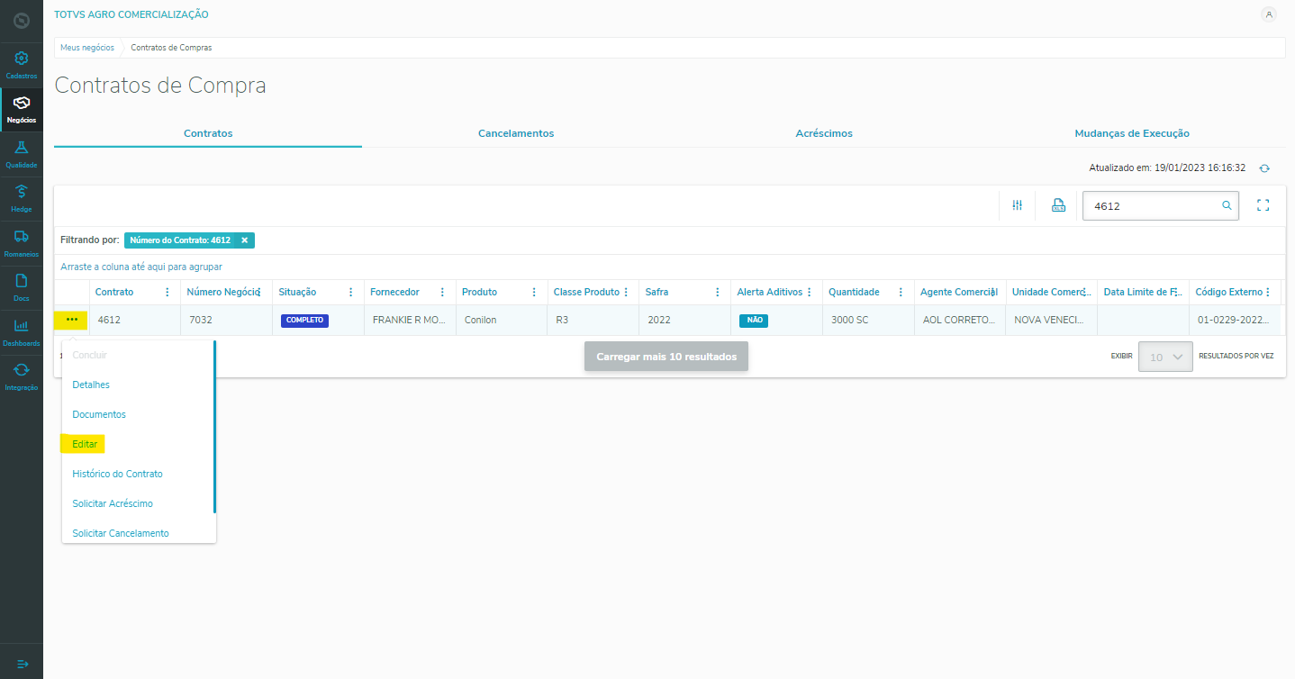The height and width of the screenshot is (679, 1295).
Task: Choose Solicitar Cancelamento menu entry
Action: click(x=121, y=533)
